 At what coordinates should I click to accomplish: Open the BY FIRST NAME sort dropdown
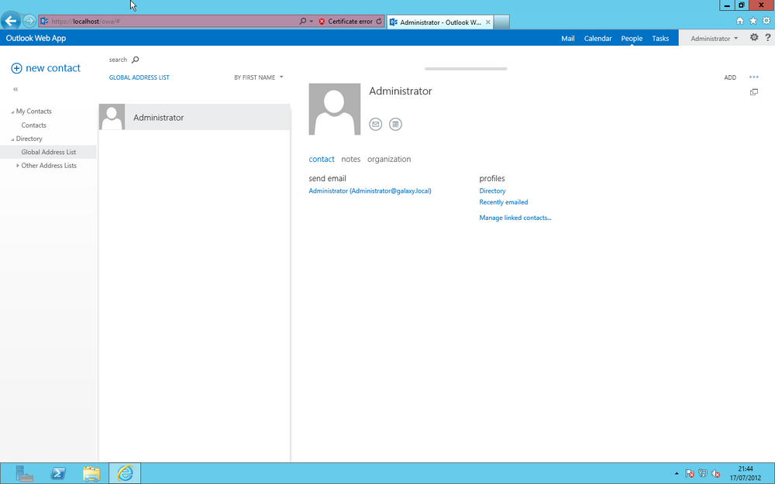point(259,77)
